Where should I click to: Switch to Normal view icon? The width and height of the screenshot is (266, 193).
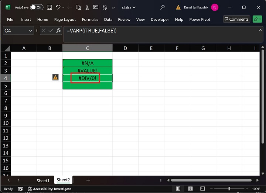tap(178, 189)
